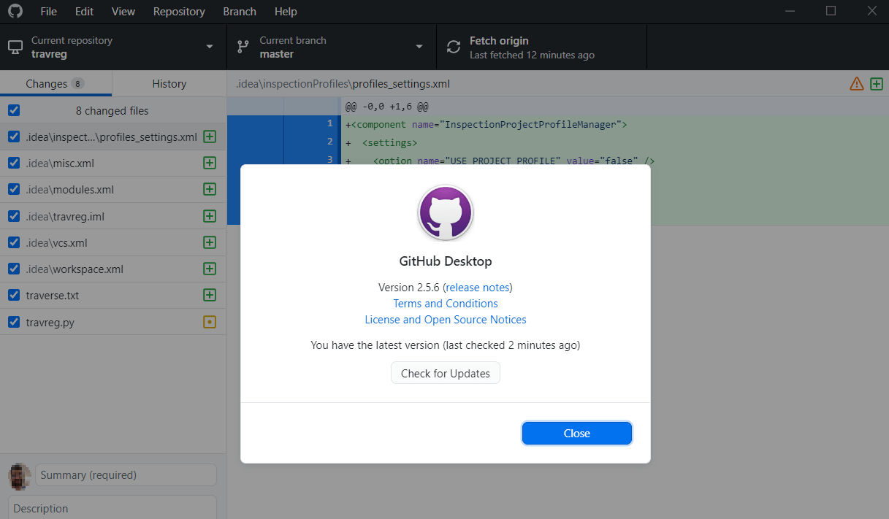
Task: Open the Help menu
Action: pyautogui.click(x=286, y=12)
